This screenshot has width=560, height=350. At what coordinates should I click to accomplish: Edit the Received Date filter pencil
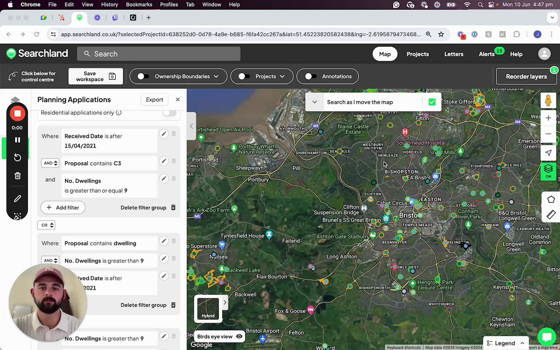[164, 134]
